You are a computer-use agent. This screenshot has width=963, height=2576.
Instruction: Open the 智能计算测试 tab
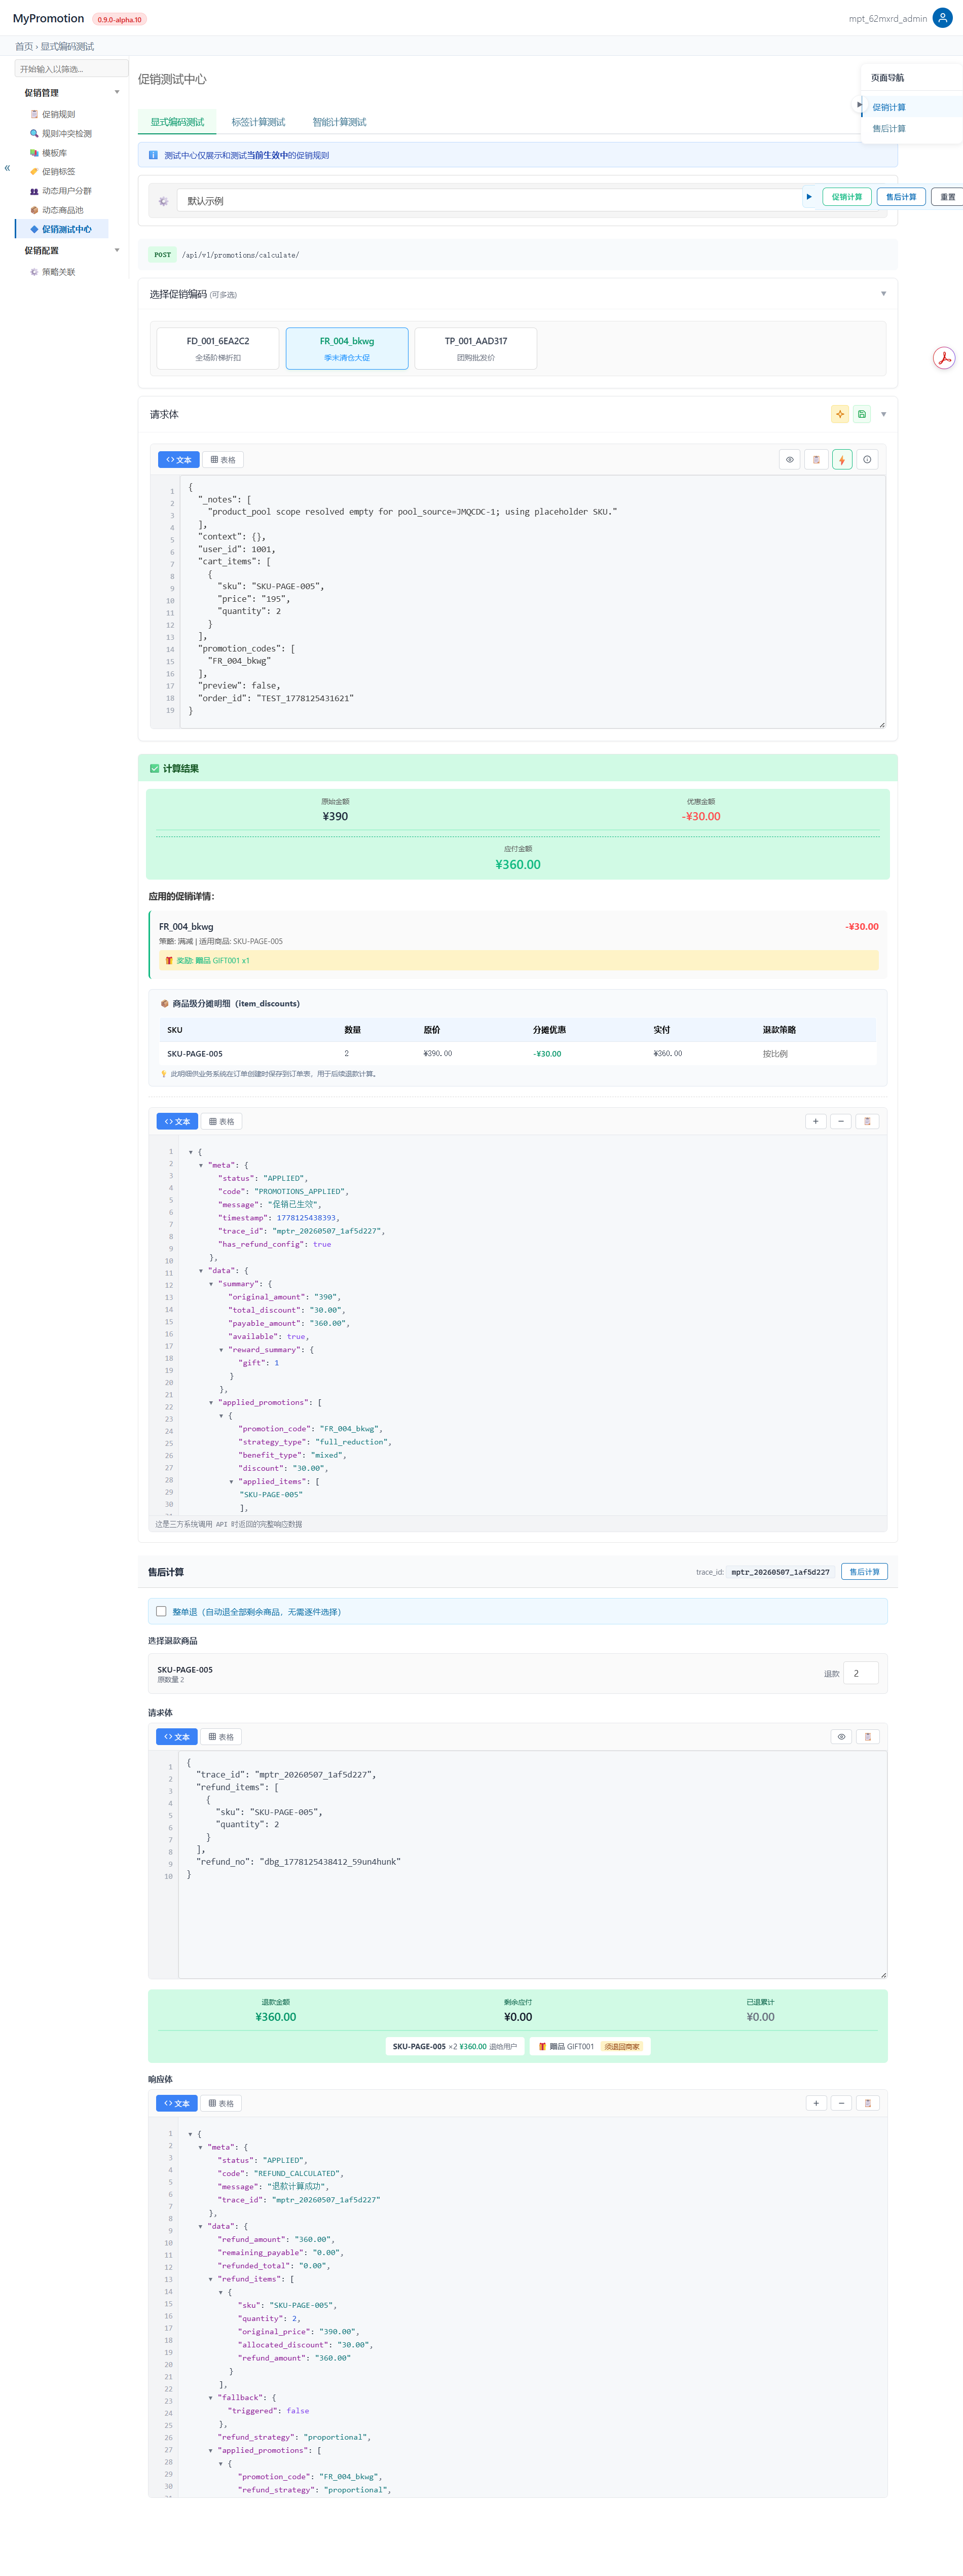tap(339, 122)
